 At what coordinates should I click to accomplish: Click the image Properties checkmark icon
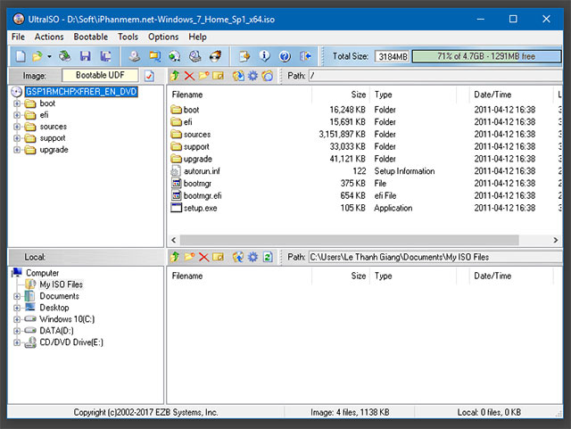tap(149, 76)
